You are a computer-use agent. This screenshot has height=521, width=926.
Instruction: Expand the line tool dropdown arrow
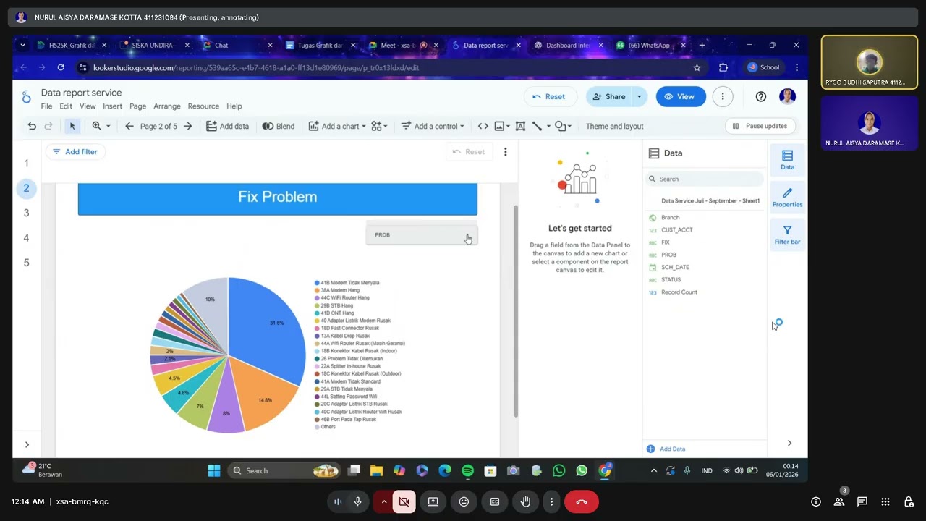click(548, 126)
